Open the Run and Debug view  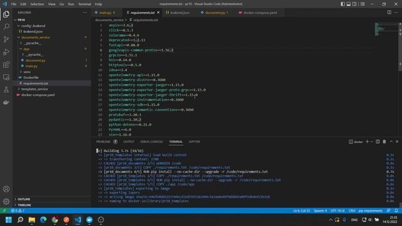pyautogui.click(x=6, y=51)
